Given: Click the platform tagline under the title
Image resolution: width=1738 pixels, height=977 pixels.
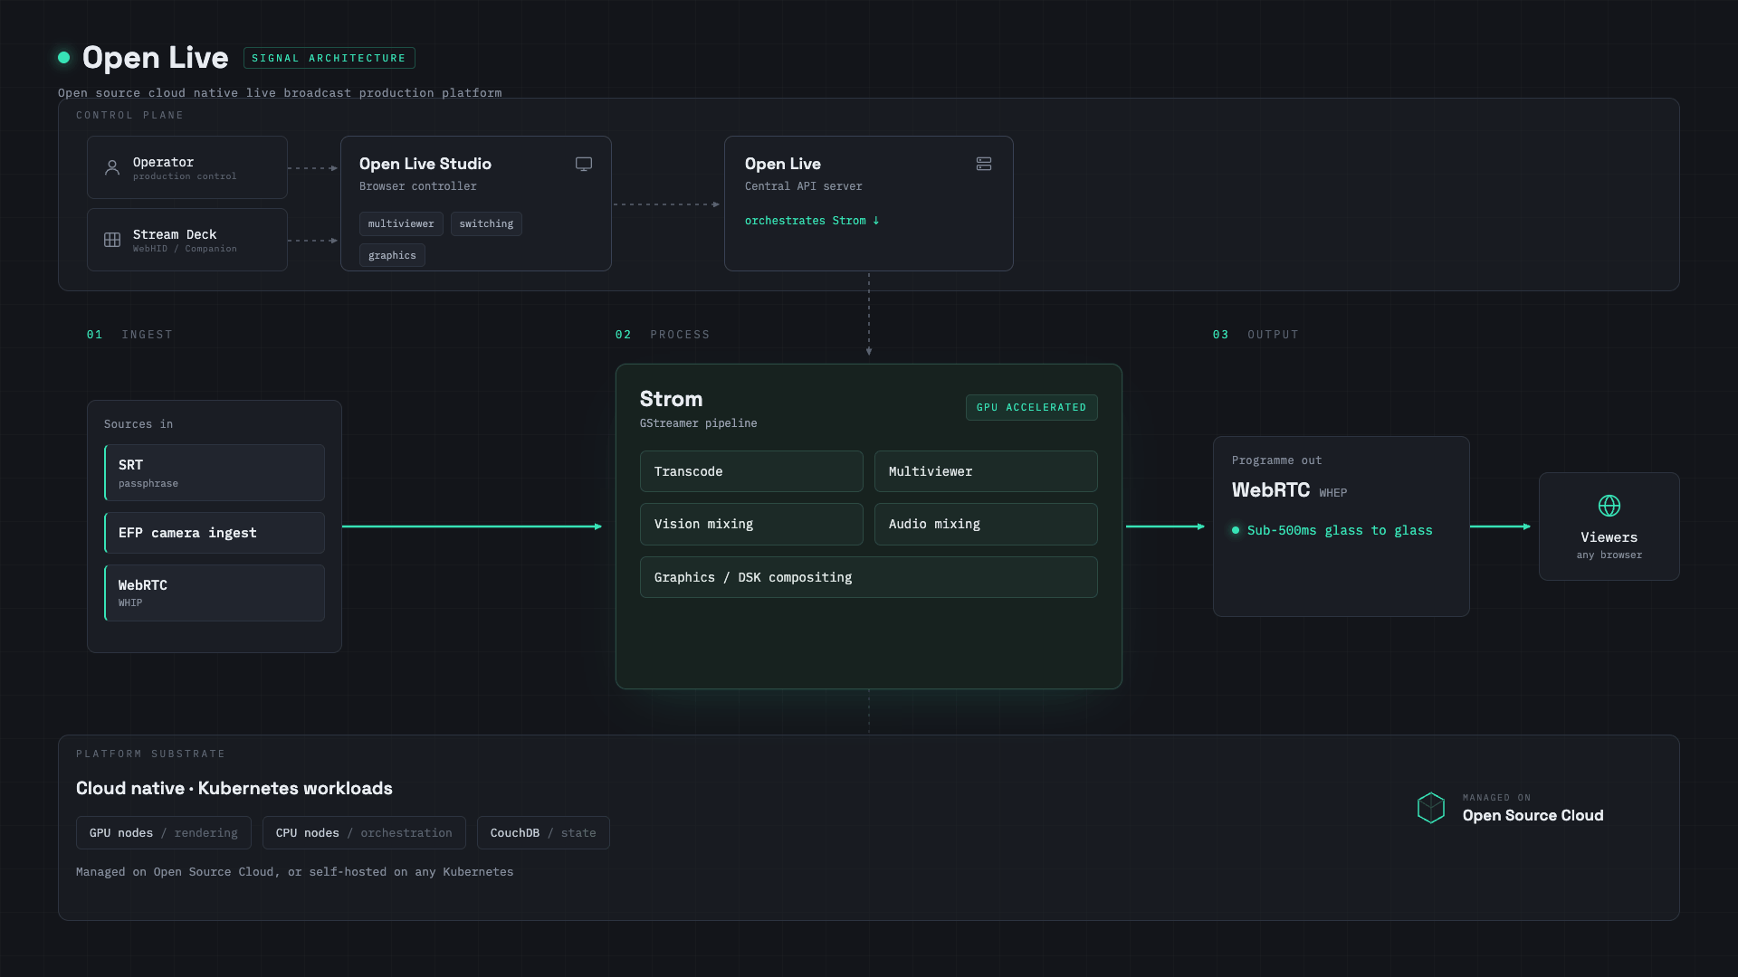Looking at the screenshot, I should tap(280, 93).
